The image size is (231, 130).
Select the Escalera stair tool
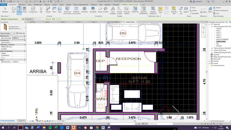pyautogui.click(x=105, y=10)
